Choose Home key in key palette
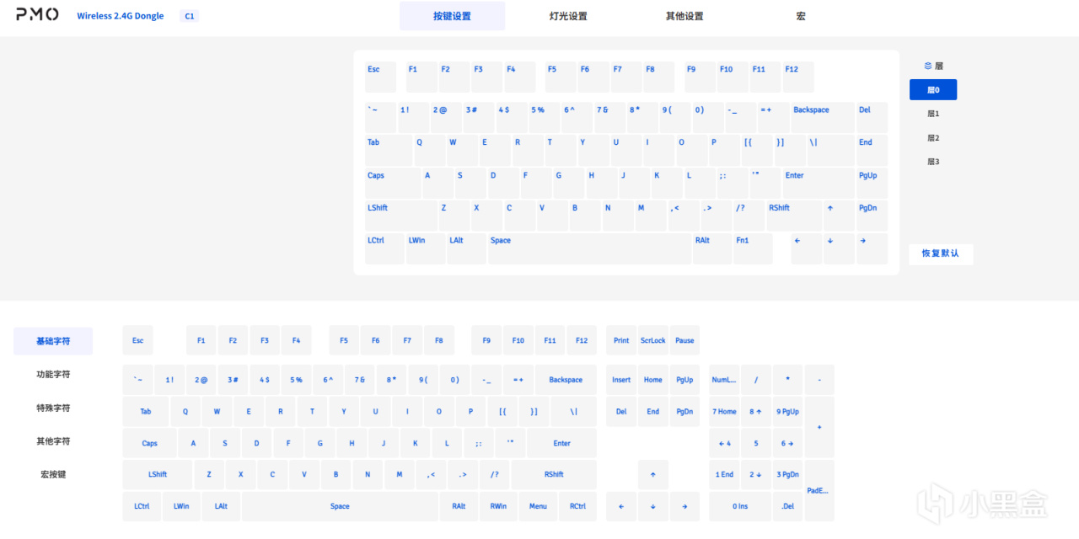The width and height of the screenshot is (1079, 539). (x=653, y=380)
